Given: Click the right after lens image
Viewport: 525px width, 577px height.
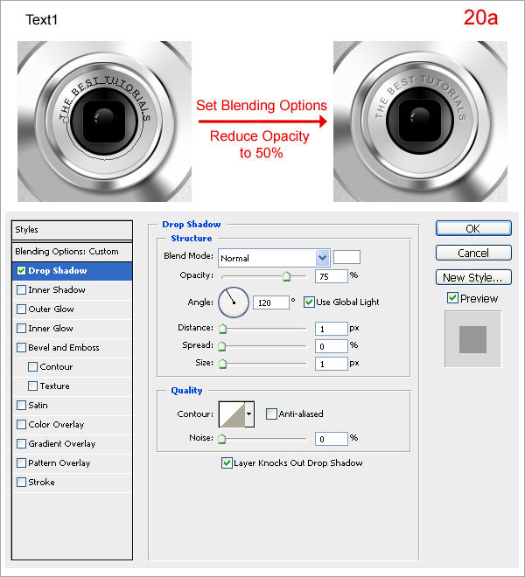Looking at the screenshot, I should point(420,122).
